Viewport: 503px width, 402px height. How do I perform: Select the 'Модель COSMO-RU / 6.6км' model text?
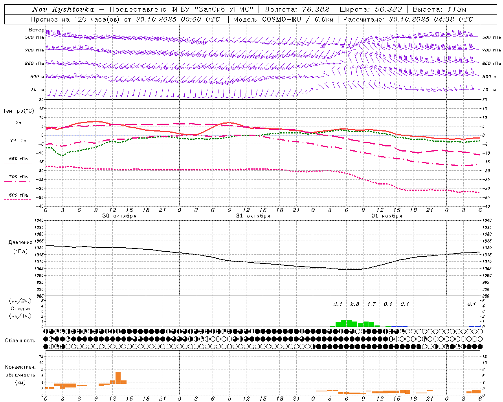[x=283, y=19]
